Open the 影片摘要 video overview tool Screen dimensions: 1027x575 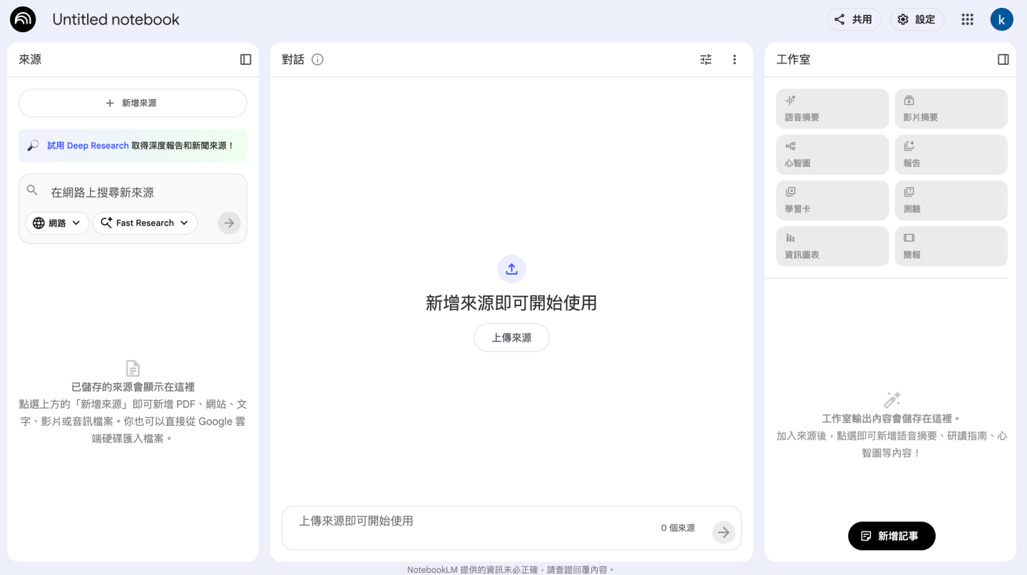(x=951, y=108)
